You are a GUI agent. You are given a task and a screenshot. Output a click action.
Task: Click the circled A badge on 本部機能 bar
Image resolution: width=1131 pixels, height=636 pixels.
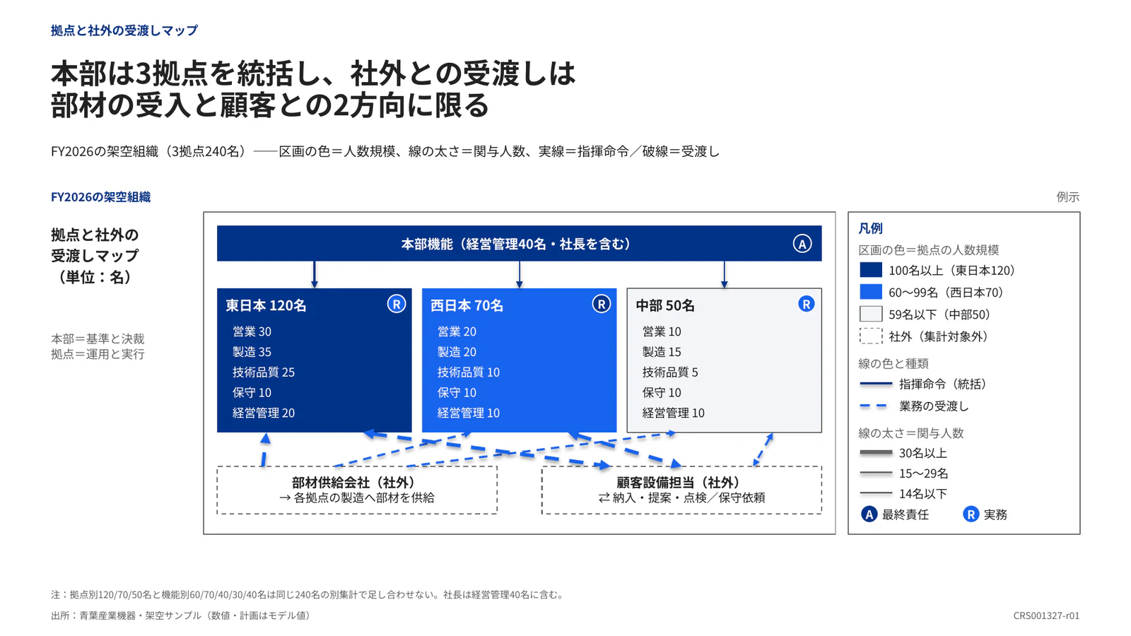[x=802, y=244]
